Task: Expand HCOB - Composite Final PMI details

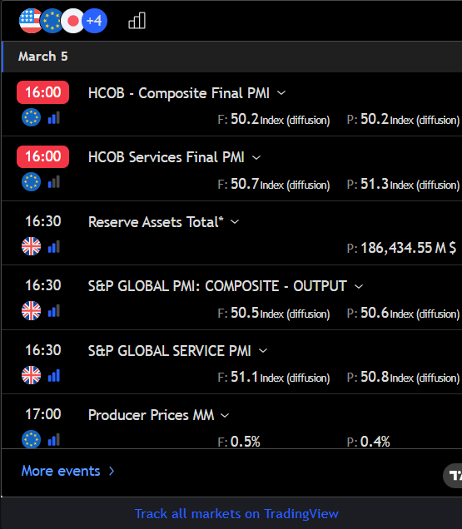Action: coord(281,93)
